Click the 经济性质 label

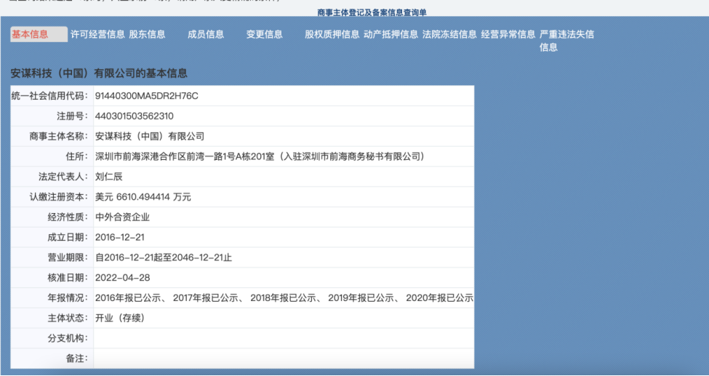coord(68,217)
